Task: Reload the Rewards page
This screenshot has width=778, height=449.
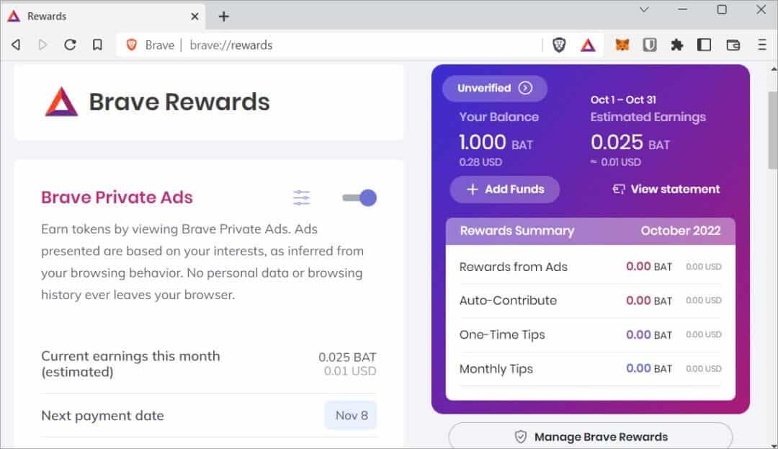Action: click(70, 45)
